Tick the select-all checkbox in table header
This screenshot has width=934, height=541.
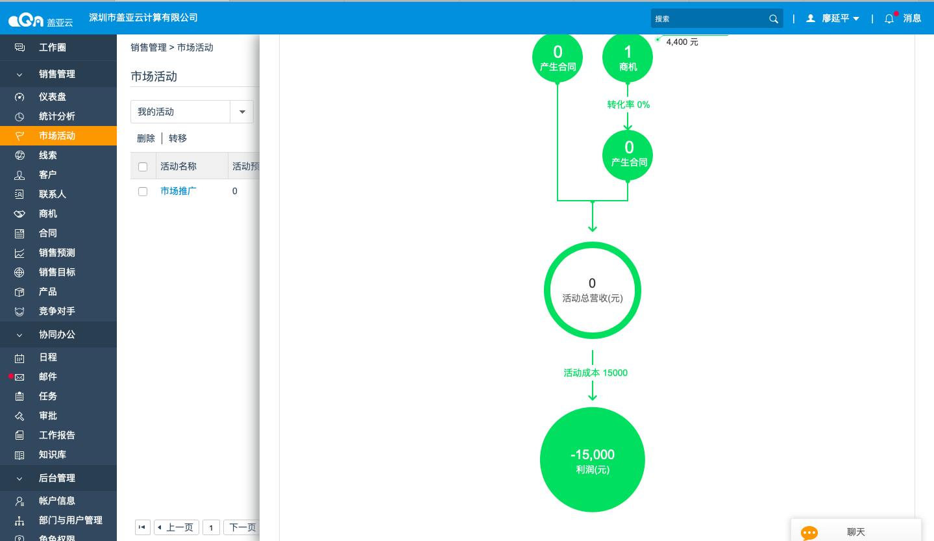pos(143,167)
